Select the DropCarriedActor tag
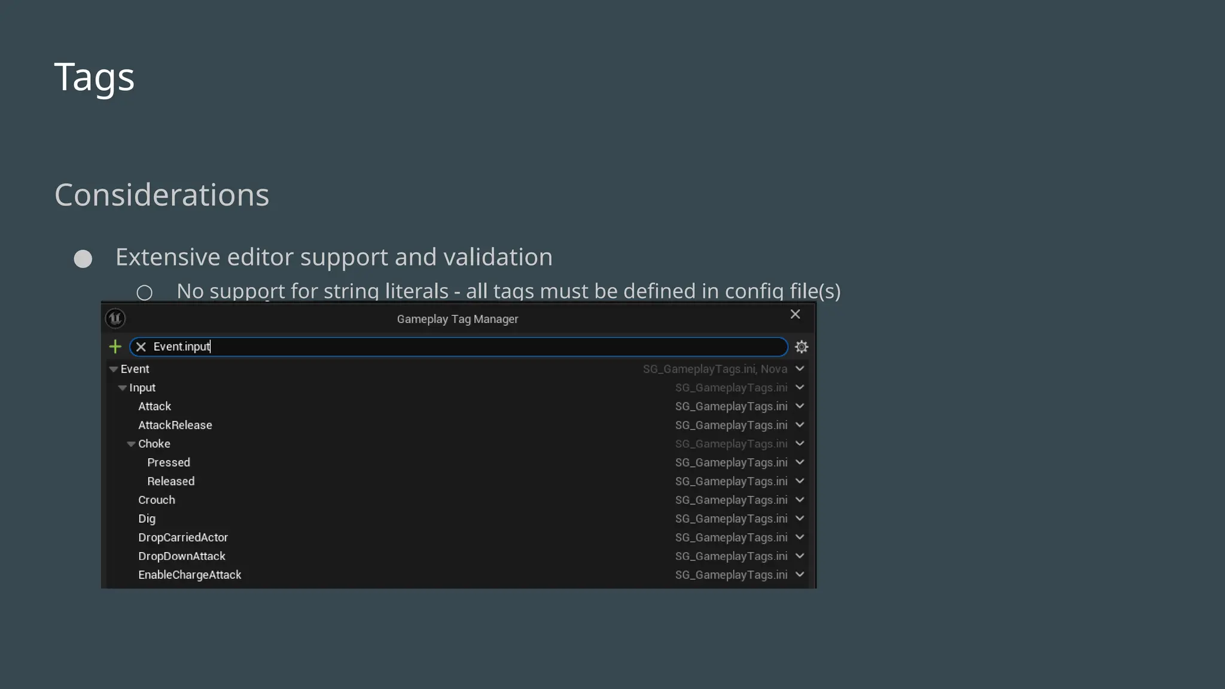 [183, 538]
